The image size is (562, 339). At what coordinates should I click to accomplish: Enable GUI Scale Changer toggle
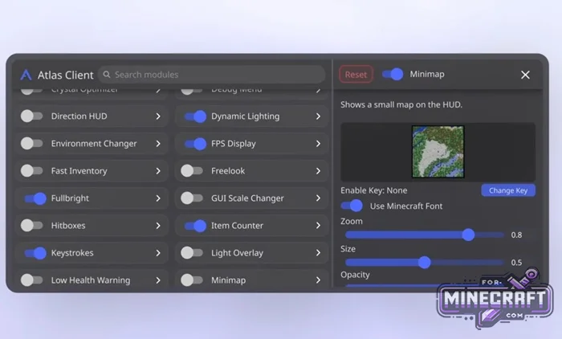192,198
